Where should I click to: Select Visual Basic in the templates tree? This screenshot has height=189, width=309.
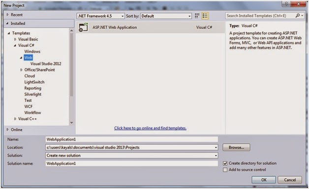(x=28, y=39)
